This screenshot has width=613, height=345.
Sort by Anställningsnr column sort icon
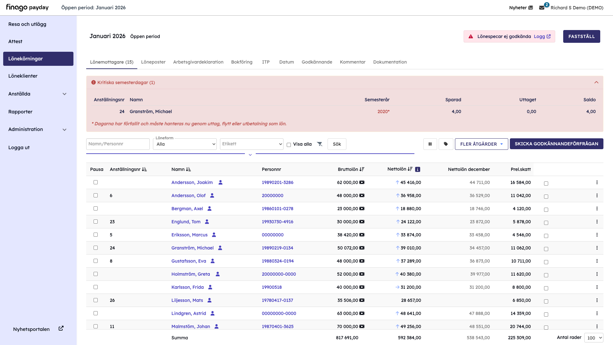[x=144, y=169]
